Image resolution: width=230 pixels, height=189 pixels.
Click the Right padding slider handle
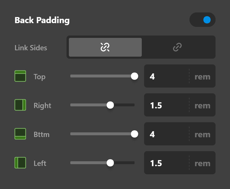(x=110, y=105)
